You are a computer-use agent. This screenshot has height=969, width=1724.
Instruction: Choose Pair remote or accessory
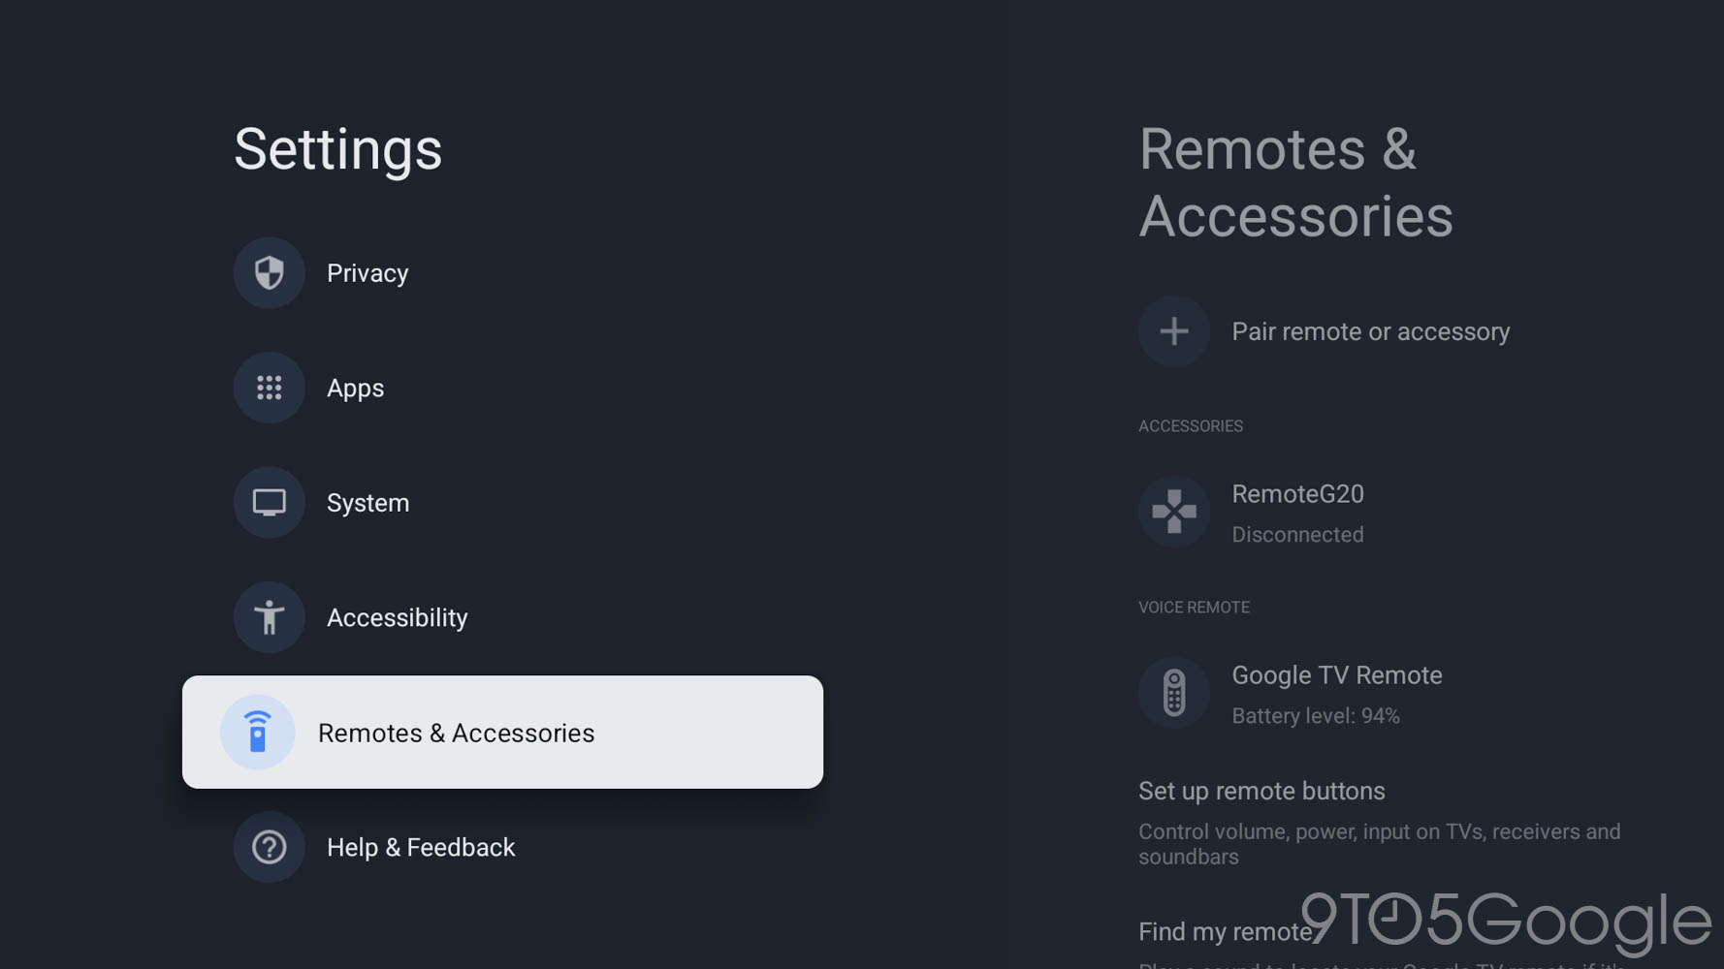[x=1370, y=331]
